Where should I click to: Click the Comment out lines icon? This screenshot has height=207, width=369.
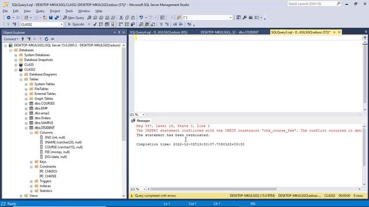pos(161,24)
